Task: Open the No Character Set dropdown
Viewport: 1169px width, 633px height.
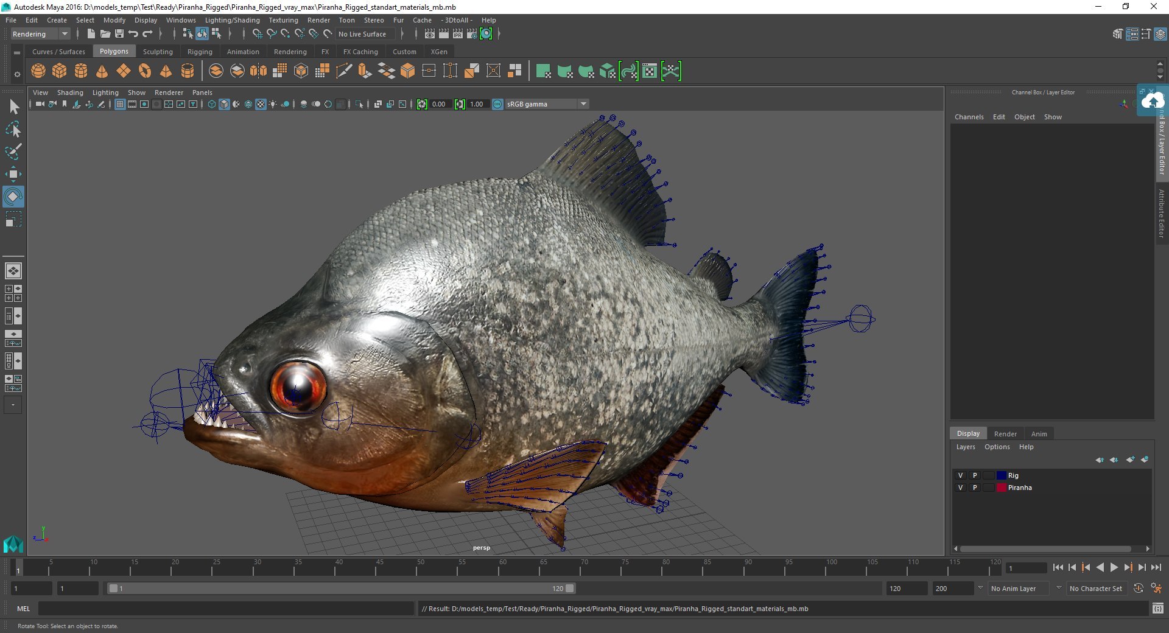Action: coord(1096,589)
